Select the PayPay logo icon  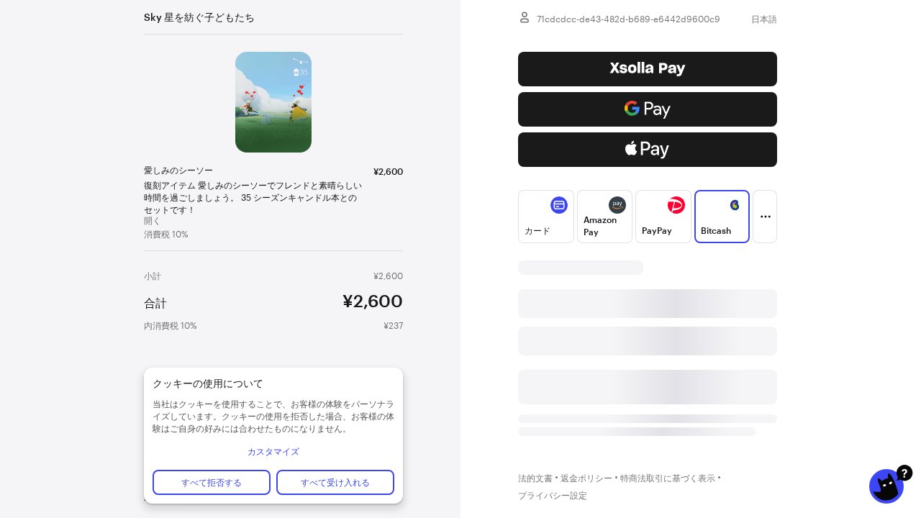point(676,205)
